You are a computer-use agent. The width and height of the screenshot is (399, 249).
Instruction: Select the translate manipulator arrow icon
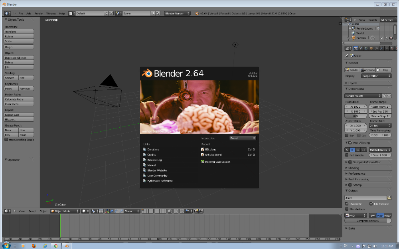click(x=112, y=211)
